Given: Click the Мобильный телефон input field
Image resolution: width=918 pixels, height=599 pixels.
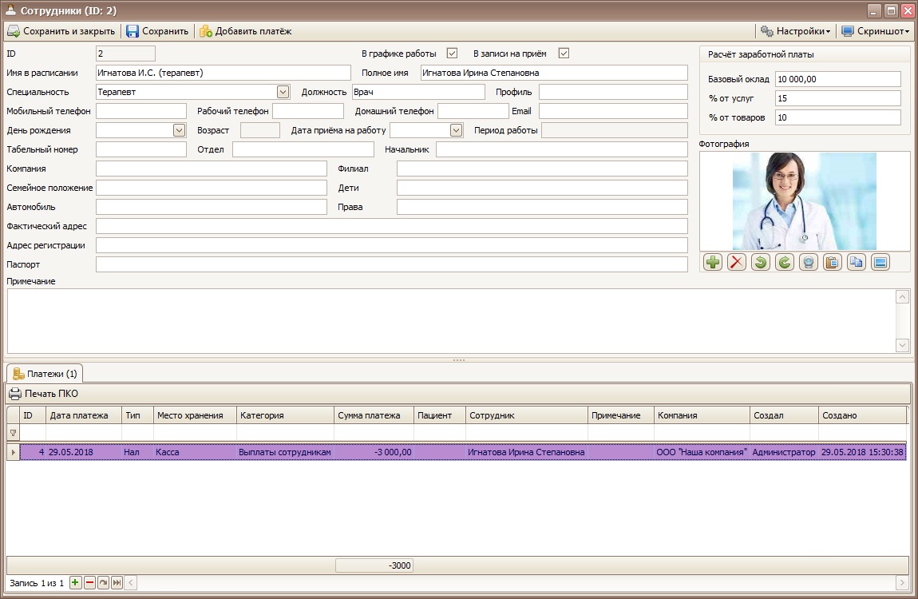Looking at the screenshot, I should pyautogui.click(x=141, y=111).
